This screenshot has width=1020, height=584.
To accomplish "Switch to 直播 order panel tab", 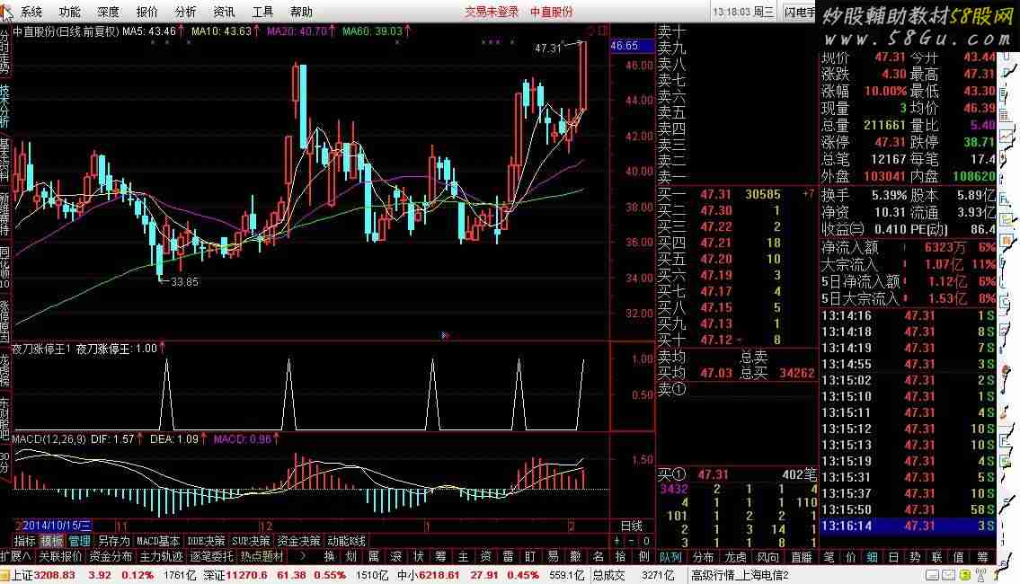I will click(802, 557).
